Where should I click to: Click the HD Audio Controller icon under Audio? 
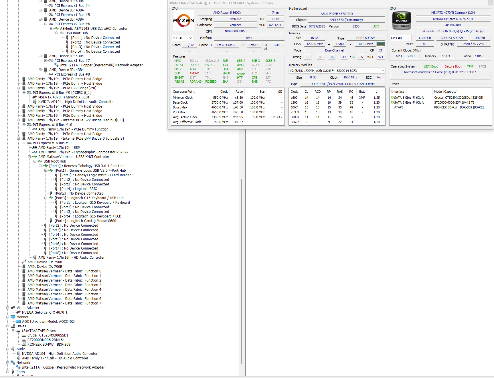[x=18, y=358]
